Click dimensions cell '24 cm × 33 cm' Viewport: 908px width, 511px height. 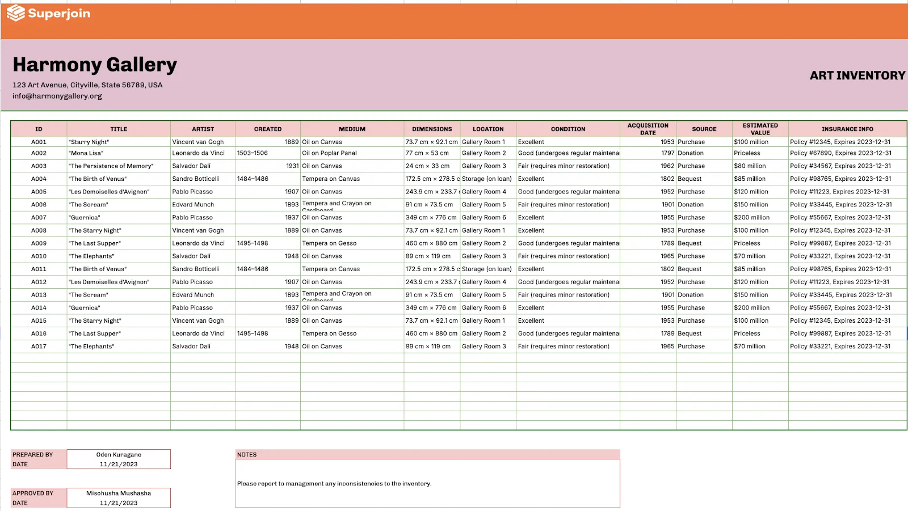click(432, 166)
